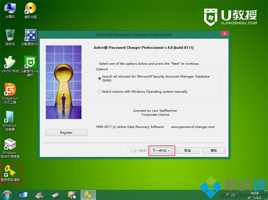Launch the GHOST手动 ghost icon
This screenshot has width=268, height=200.
[x=10, y=64]
